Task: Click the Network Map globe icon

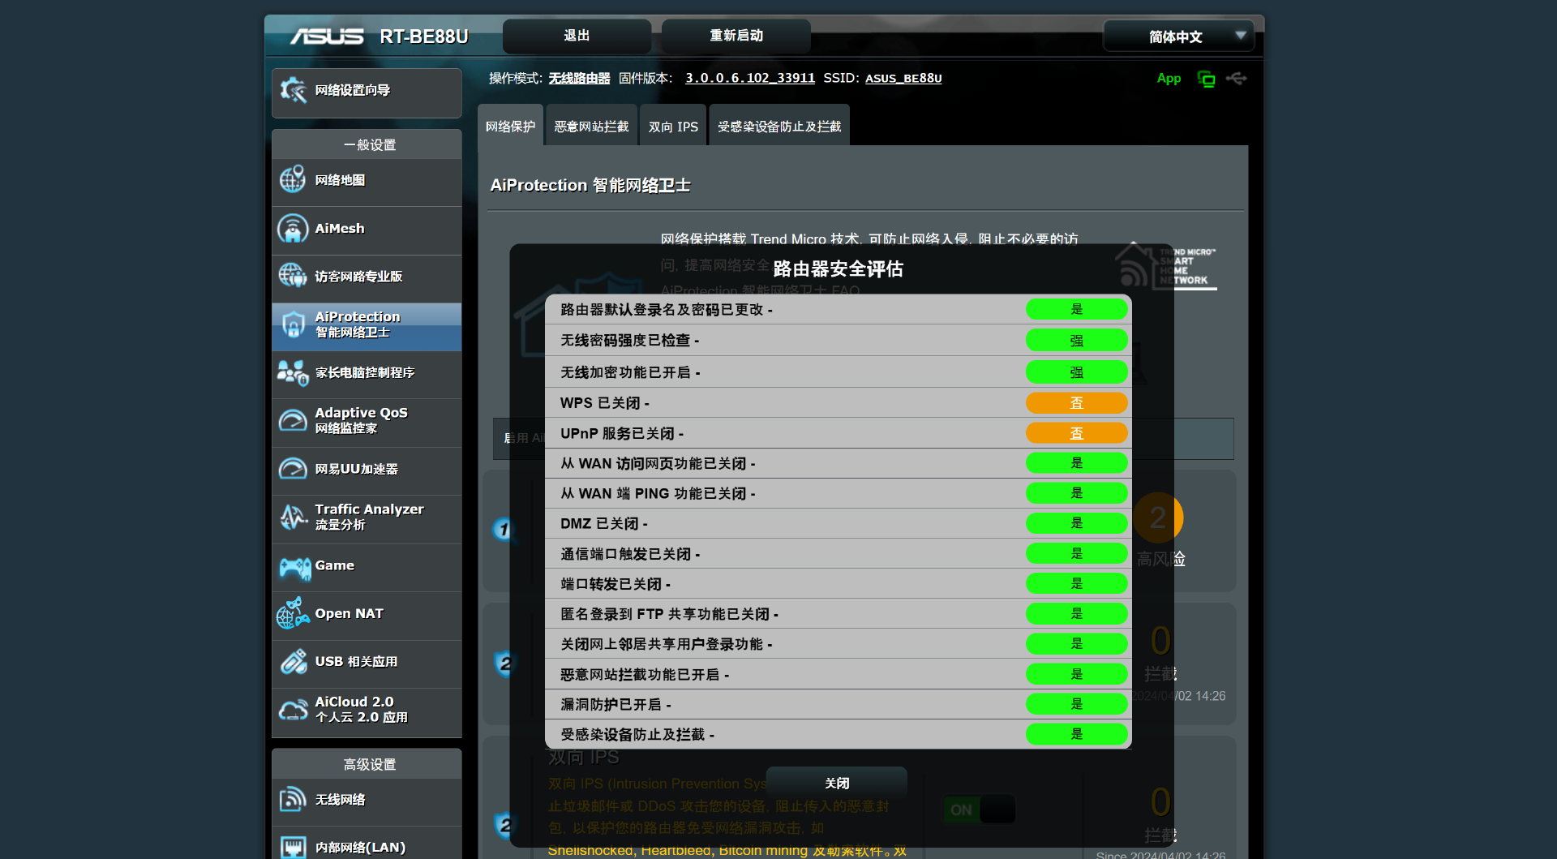Action: [293, 180]
